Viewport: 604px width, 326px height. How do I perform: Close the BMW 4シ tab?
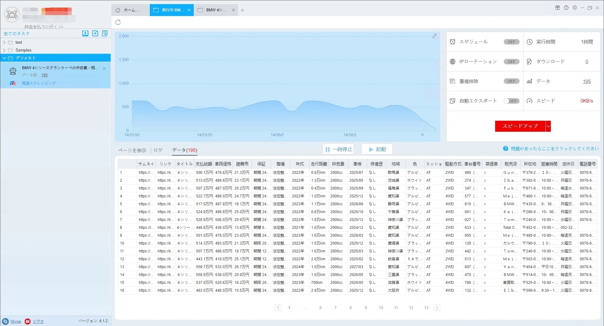[x=233, y=10]
